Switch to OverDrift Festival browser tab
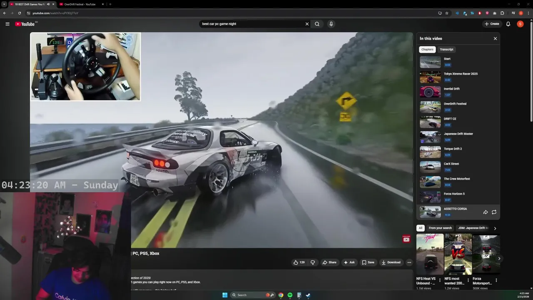533x300 pixels. 80,4
